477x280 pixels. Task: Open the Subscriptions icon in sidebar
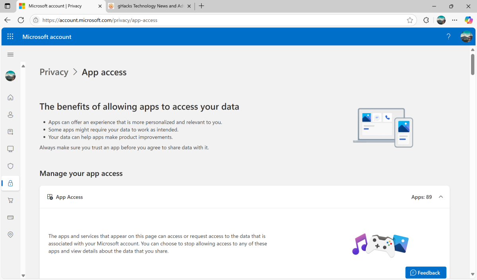pyautogui.click(x=10, y=132)
